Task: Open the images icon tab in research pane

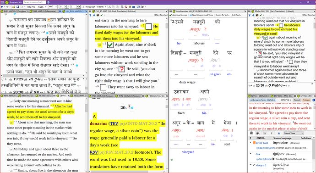Action: [265, 133]
